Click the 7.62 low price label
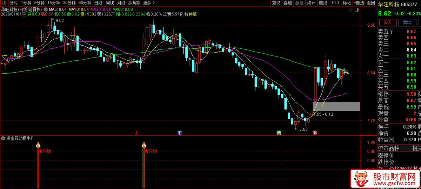The height and width of the screenshot is (189, 421). (x=303, y=129)
